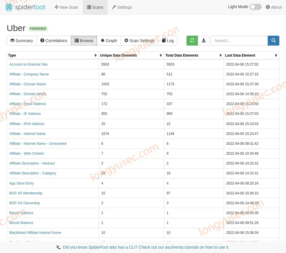The image size is (286, 253).
Task: Focus the Search input field
Action: pos(239,41)
